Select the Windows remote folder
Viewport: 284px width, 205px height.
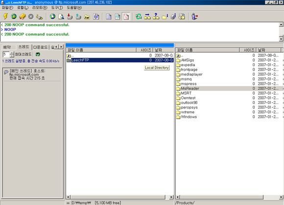(x=229, y=117)
